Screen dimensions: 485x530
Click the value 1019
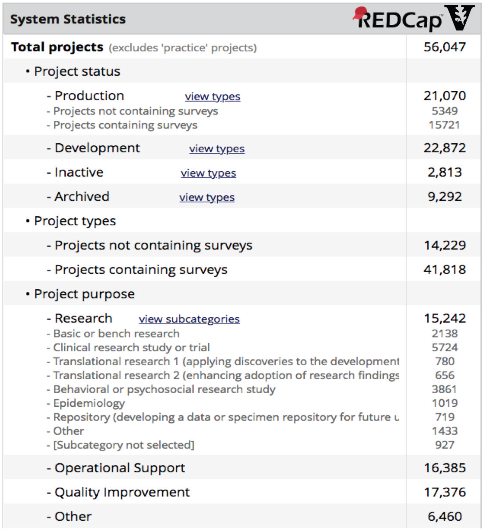tap(444, 403)
